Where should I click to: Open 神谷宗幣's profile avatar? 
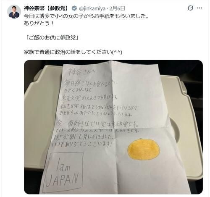tap(14, 12)
